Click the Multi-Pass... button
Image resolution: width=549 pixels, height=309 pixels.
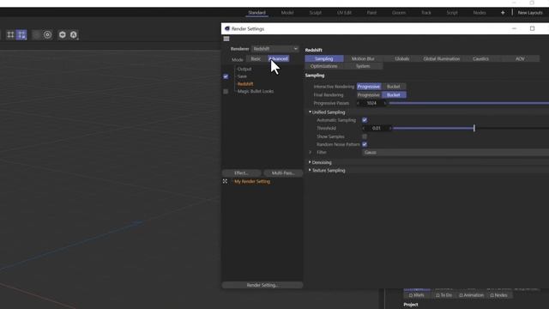(283, 173)
